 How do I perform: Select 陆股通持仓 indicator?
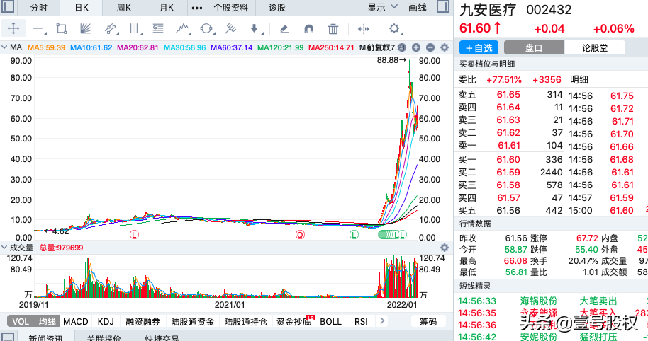(x=245, y=322)
